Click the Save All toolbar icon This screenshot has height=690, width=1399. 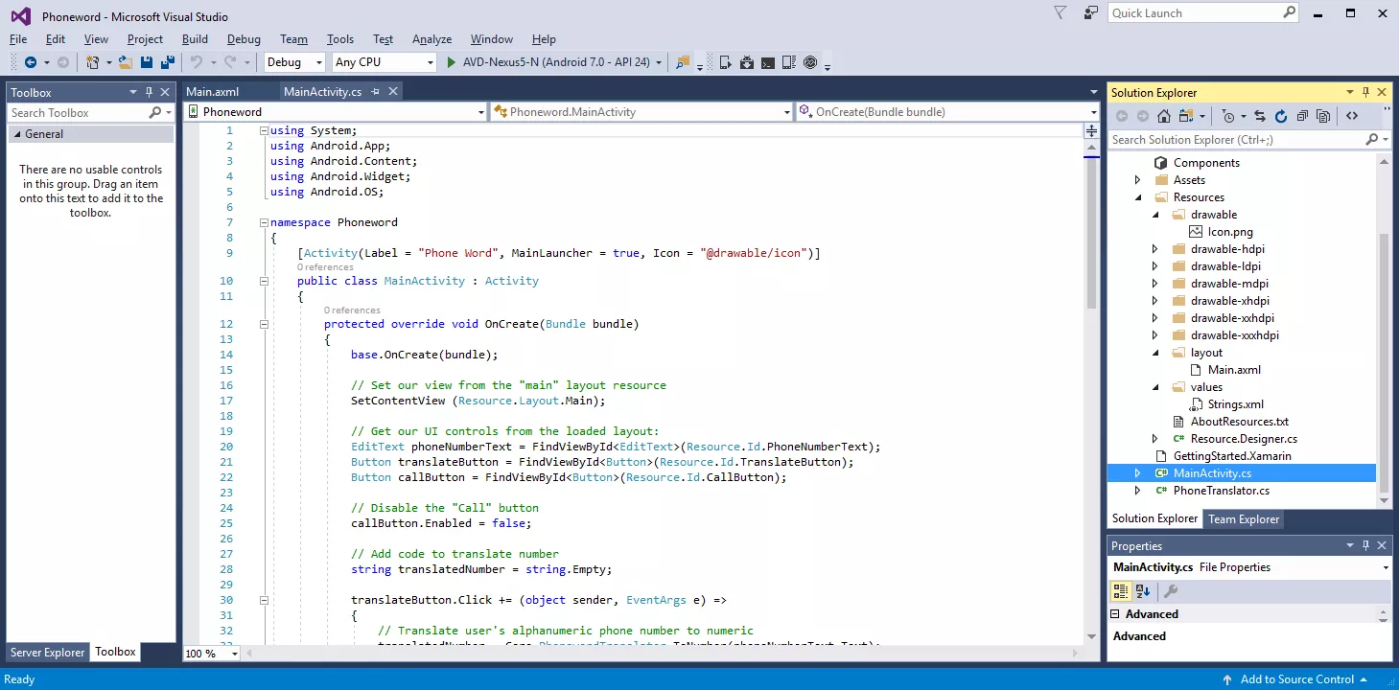168,62
